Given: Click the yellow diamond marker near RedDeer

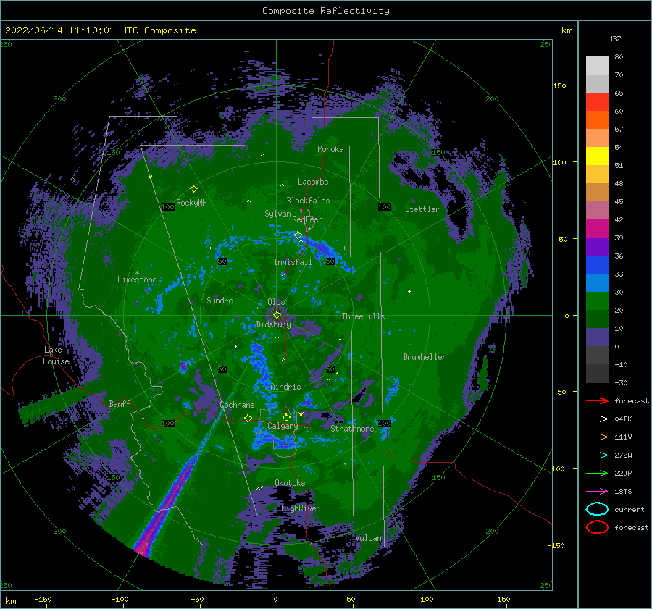Looking at the screenshot, I should [298, 235].
